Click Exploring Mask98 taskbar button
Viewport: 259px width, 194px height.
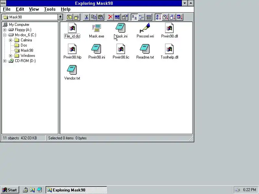coord(76,190)
